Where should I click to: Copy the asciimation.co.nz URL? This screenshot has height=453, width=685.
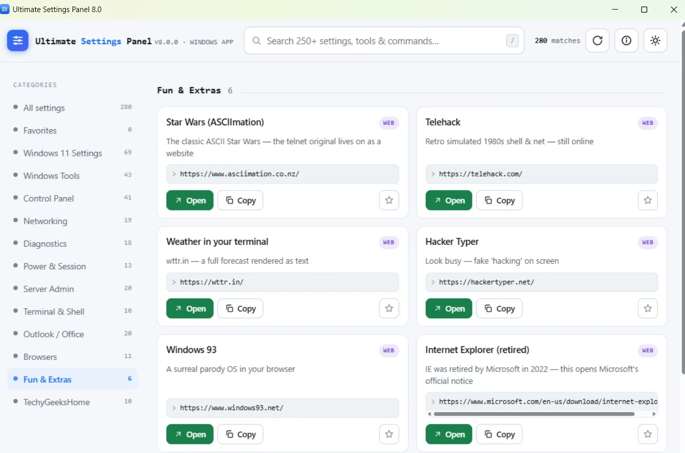pos(240,200)
